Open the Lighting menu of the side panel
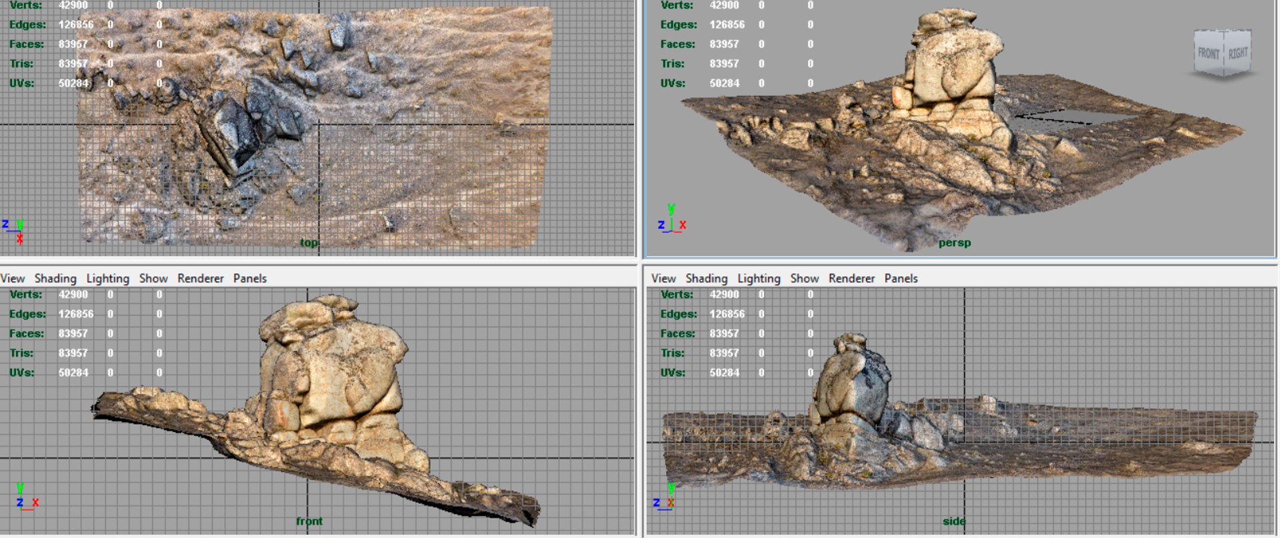 pos(759,278)
